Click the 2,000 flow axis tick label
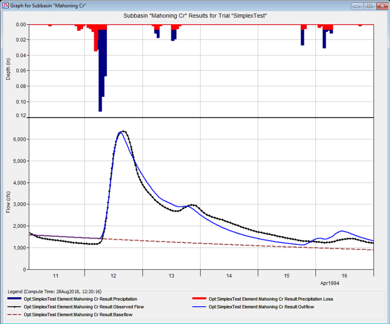 pyautogui.click(x=19, y=226)
